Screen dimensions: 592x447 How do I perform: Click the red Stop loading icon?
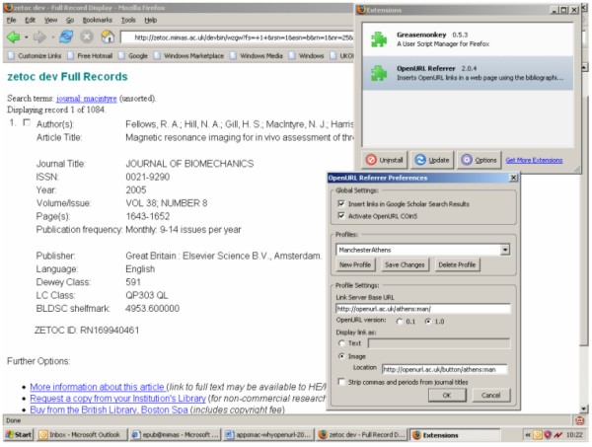pos(86,37)
